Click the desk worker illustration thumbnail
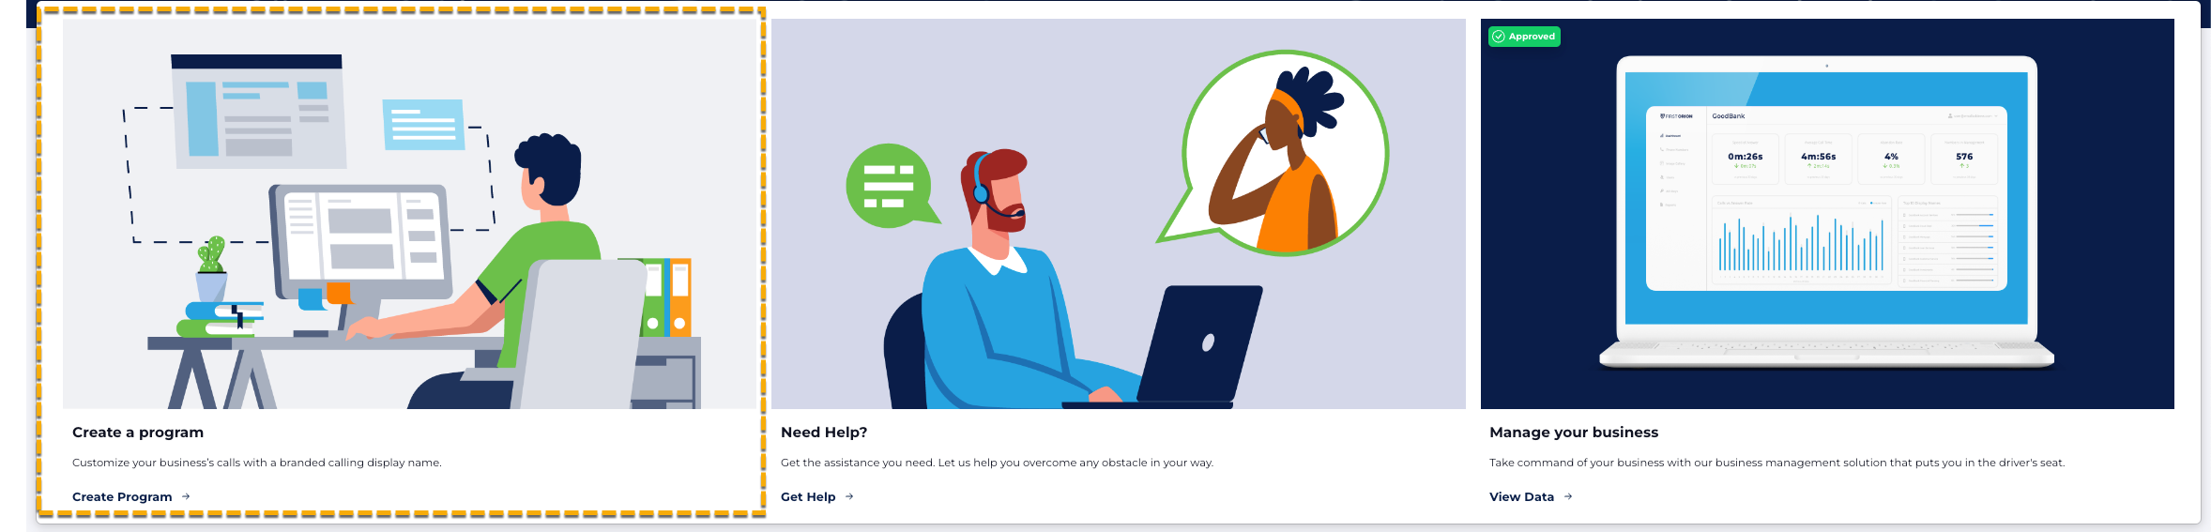Viewport: 2211px width, 532px height. 410,214
